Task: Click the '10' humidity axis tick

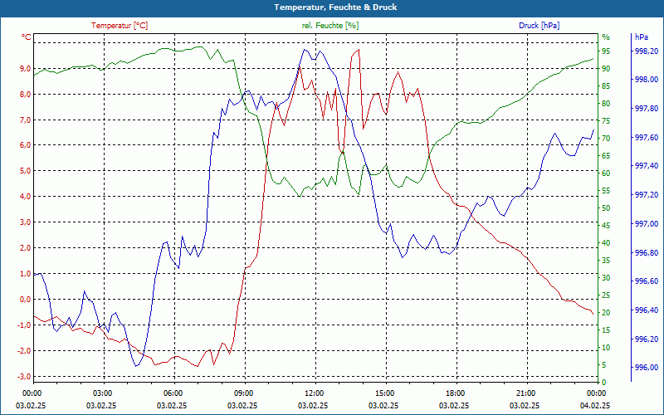Action: 606,348
